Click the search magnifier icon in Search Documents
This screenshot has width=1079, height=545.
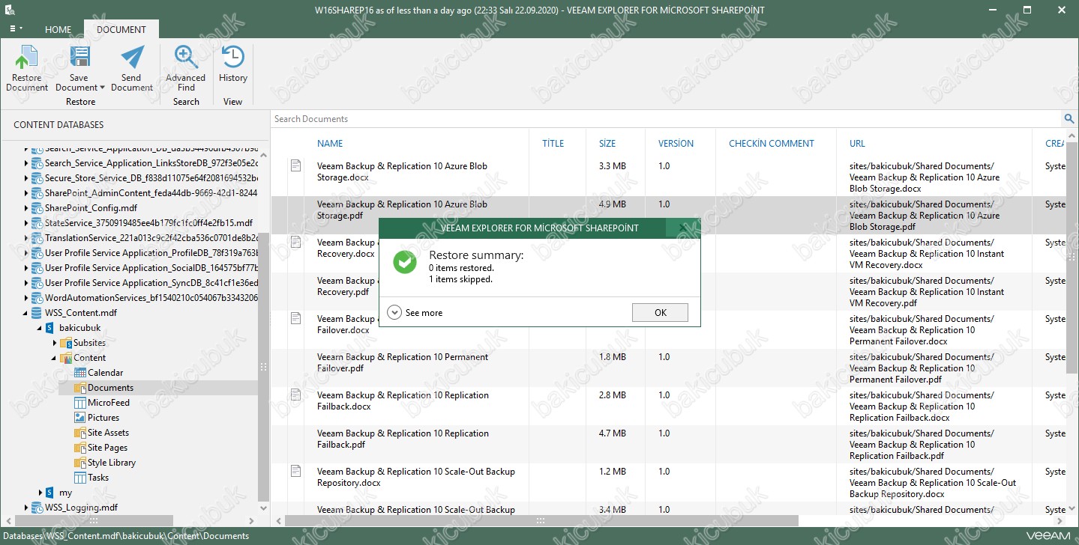1069,119
